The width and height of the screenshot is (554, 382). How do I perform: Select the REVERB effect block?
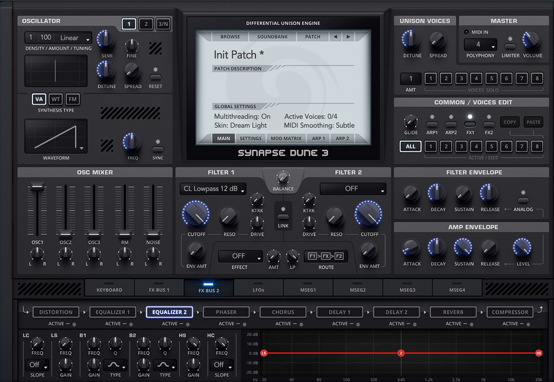point(453,312)
